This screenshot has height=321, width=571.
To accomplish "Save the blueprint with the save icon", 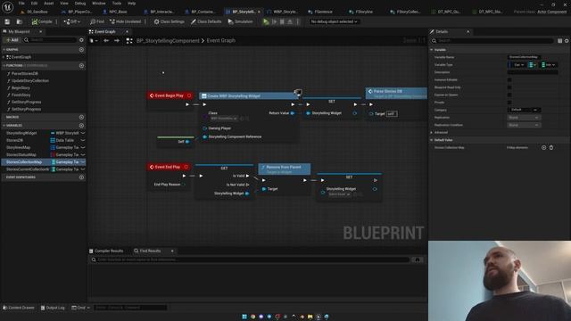I will [7, 21].
